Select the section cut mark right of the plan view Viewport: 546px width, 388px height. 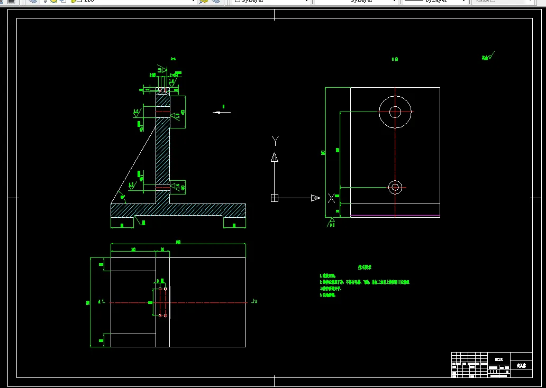254,301
